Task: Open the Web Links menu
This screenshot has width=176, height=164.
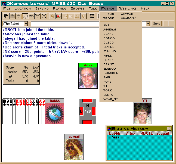Action: [128, 8]
